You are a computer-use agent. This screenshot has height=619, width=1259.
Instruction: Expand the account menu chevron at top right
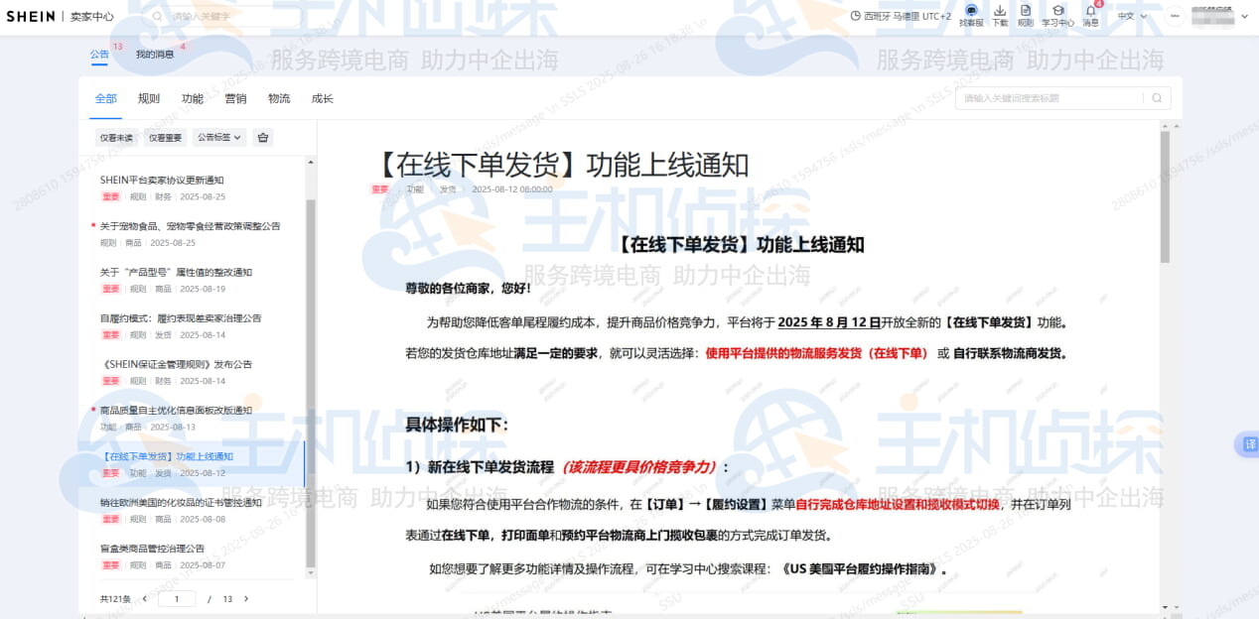(1244, 16)
